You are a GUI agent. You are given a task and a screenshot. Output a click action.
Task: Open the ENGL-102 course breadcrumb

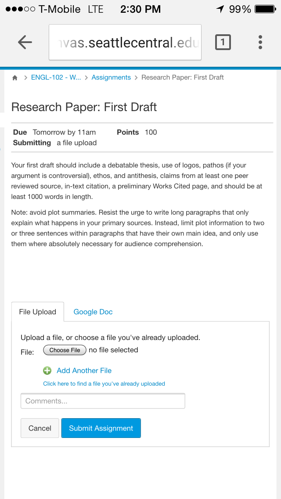[x=56, y=77]
